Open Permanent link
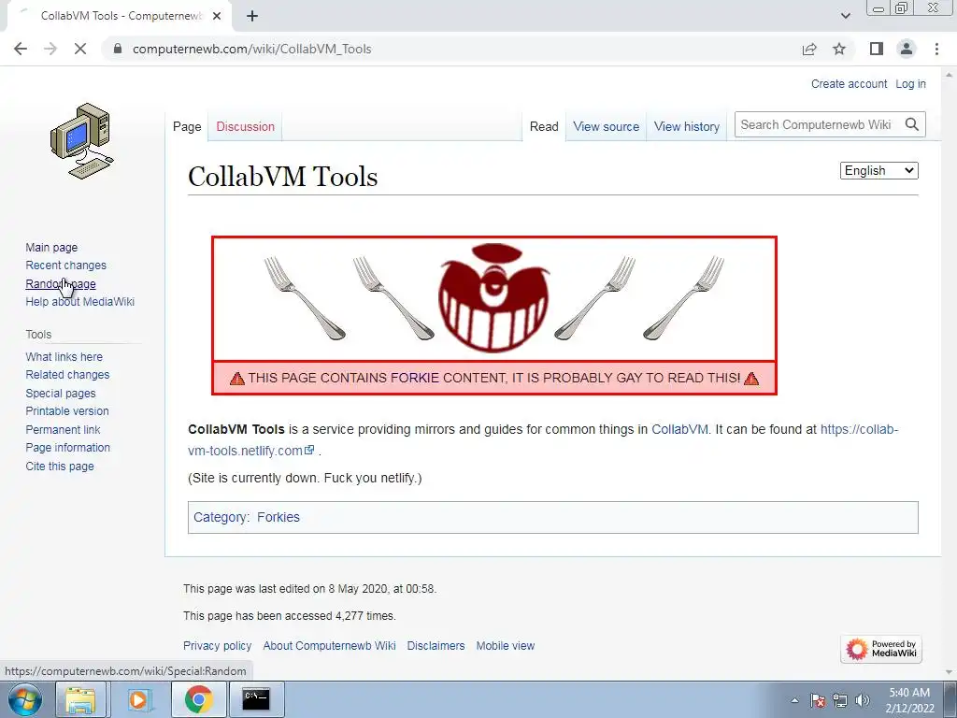The width and height of the screenshot is (957, 718). coord(63,429)
